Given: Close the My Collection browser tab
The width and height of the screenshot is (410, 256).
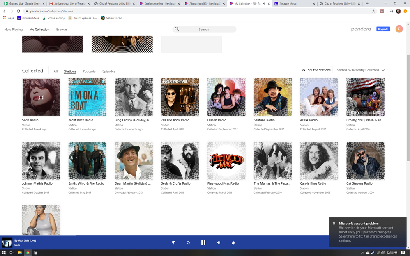Looking at the screenshot, I should point(269,4).
